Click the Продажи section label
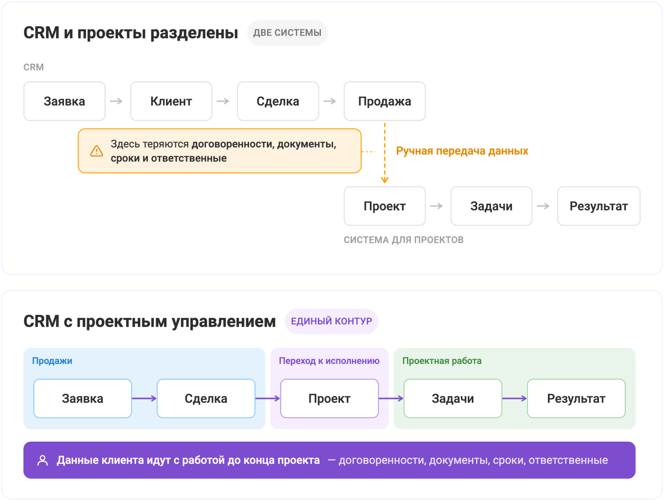 pyautogui.click(x=52, y=361)
